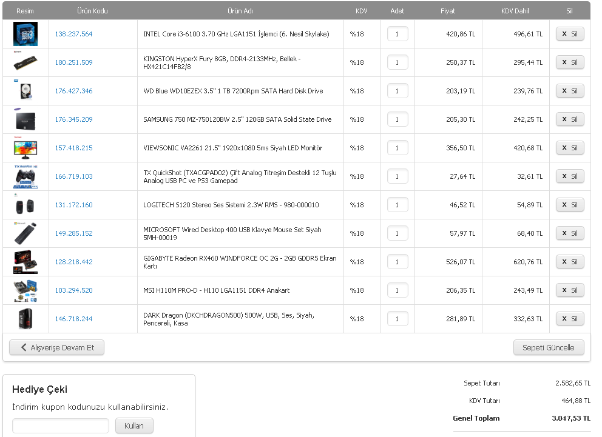Focus quantity field for Logitech S120
The width and height of the screenshot is (602, 437).
tap(397, 205)
